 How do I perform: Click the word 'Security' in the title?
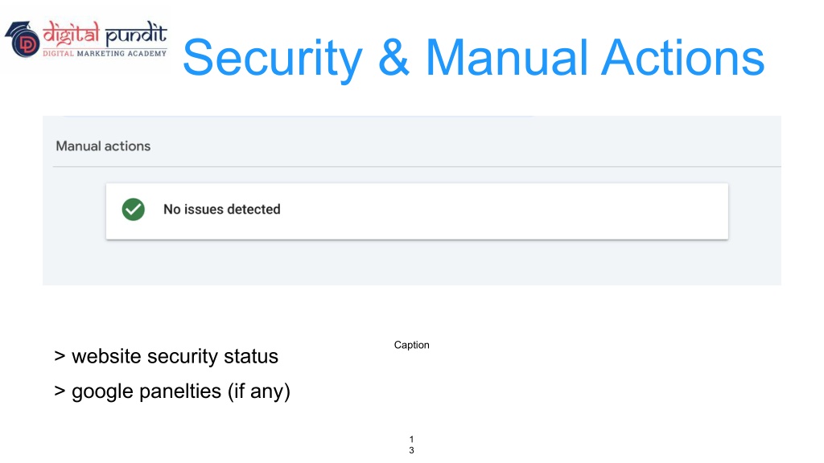pyautogui.click(x=272, y=59)
